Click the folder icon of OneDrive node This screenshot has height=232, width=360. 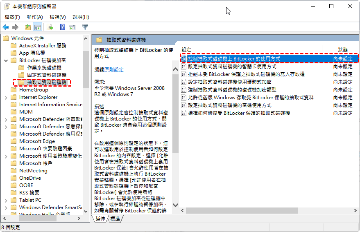click(14, 178)
